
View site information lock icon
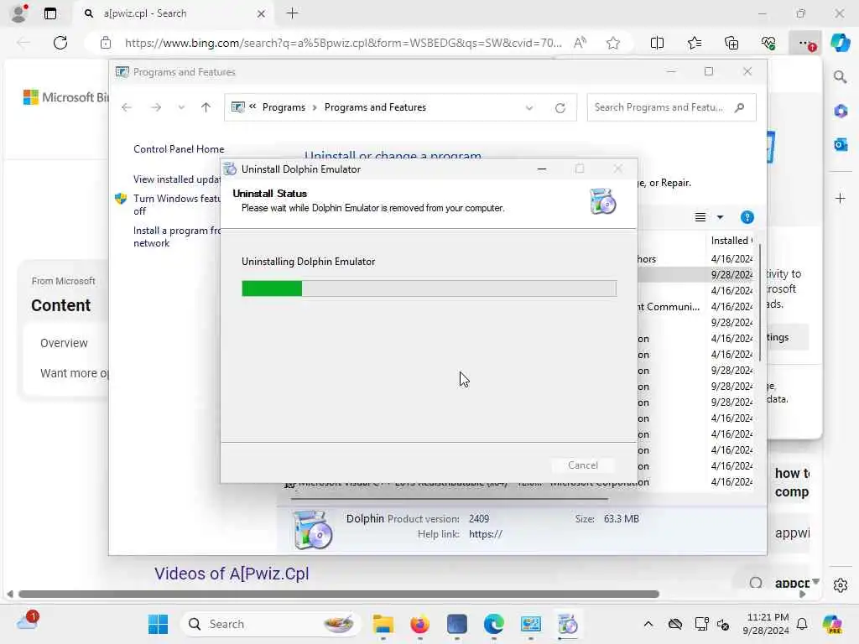[x=106, y=43]
